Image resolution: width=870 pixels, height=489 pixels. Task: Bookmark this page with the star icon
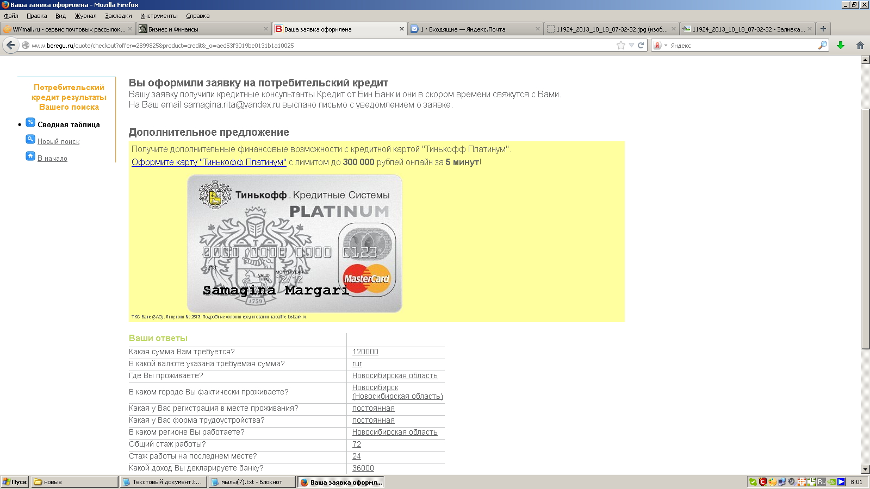(621, 46)
